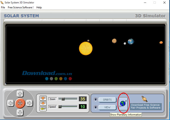Open the File menu
Viewport: 170px width, 120px height.
click(3, 7)
